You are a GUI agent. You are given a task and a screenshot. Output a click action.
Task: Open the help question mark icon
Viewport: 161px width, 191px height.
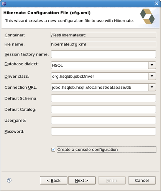pyautogui.click(x=9, y=180)
